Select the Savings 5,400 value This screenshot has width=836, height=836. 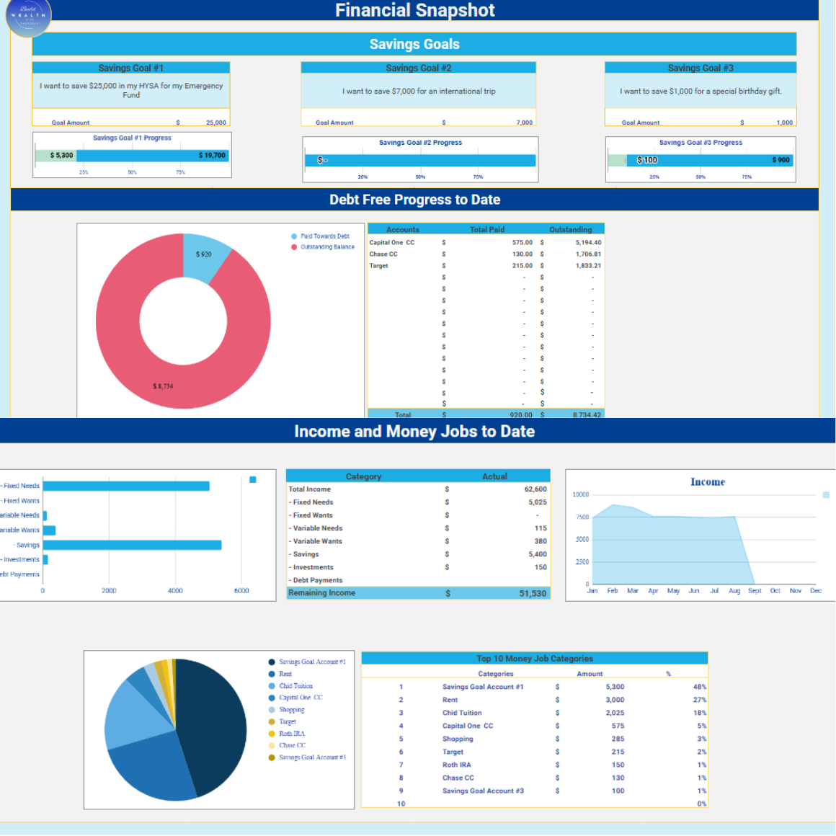pyautogui.click(x=538, y=554)
